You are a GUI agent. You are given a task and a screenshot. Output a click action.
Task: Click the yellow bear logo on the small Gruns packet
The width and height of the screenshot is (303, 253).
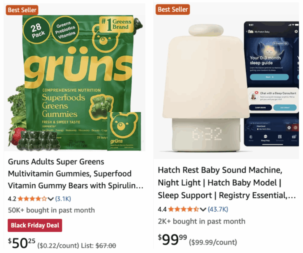pyautogui.click(x=124, y=125)
